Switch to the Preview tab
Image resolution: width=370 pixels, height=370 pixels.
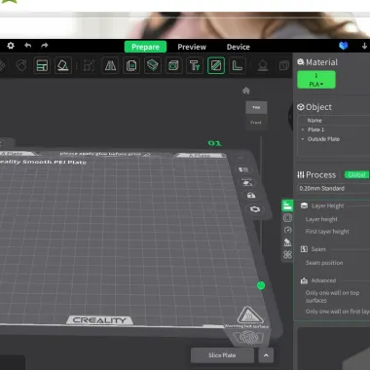pos(192,47)
